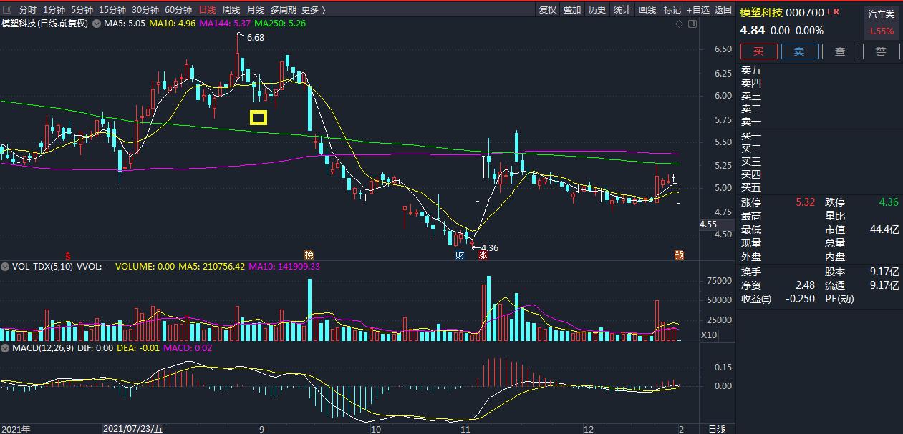
Task: Click the 叠加 overlay button
Action: click(x=572, y=10)
